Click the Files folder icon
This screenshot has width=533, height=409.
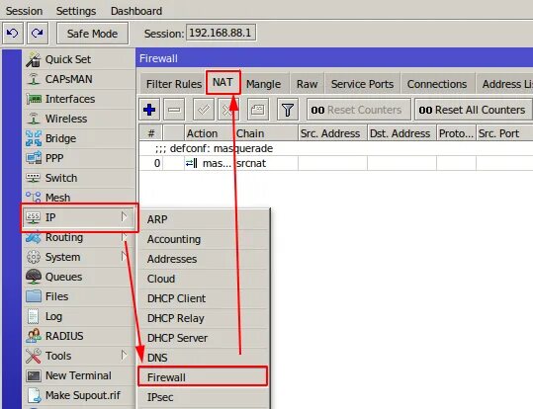click(34, 296)
